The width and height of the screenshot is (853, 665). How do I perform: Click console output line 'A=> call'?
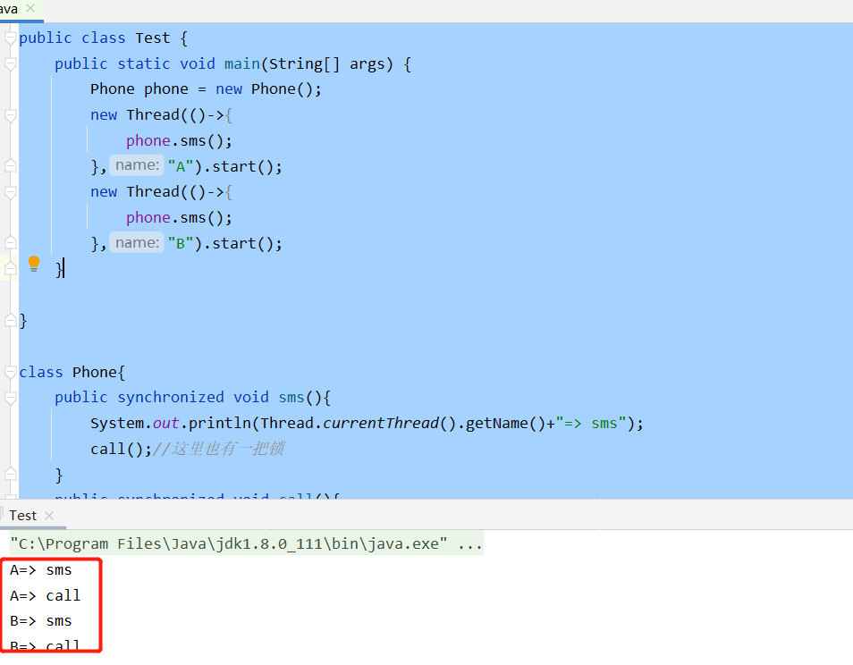coord(45,595)
